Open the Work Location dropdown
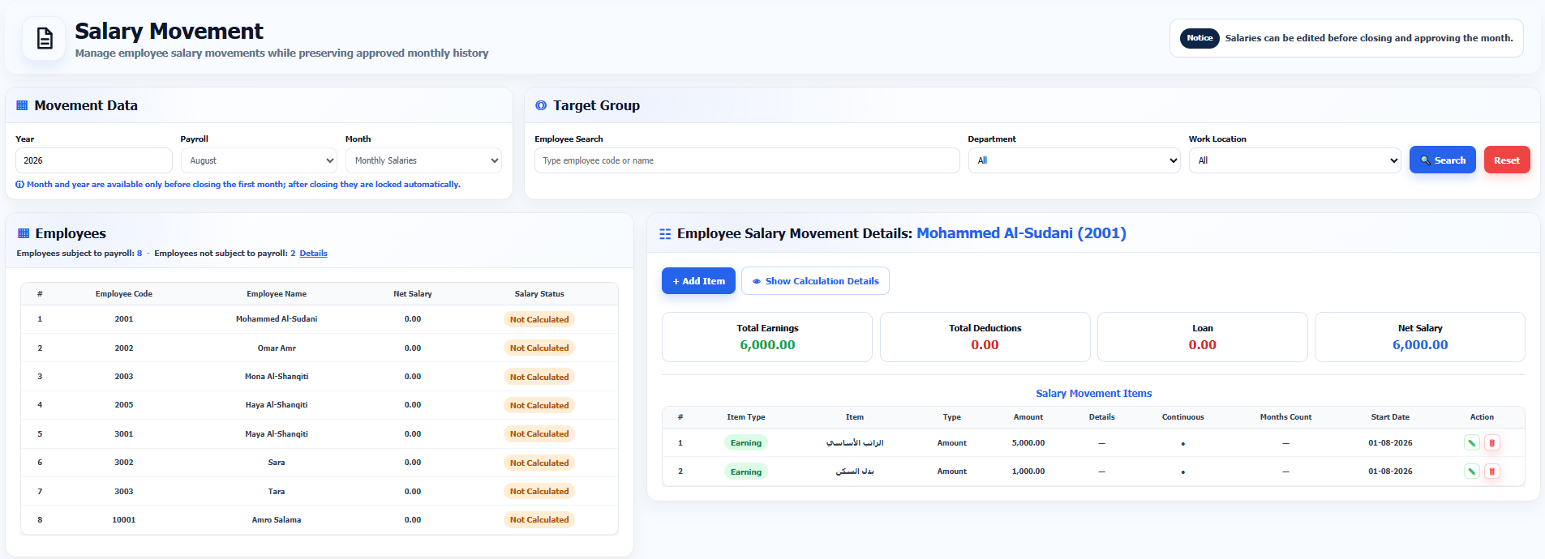Screen dimensions: 1545x559 pyautogui.click(x=1295, y=160)
